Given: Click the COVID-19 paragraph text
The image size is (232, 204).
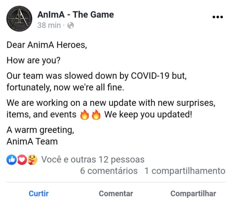Looking at the screenshot, I should tap(96, 81).
